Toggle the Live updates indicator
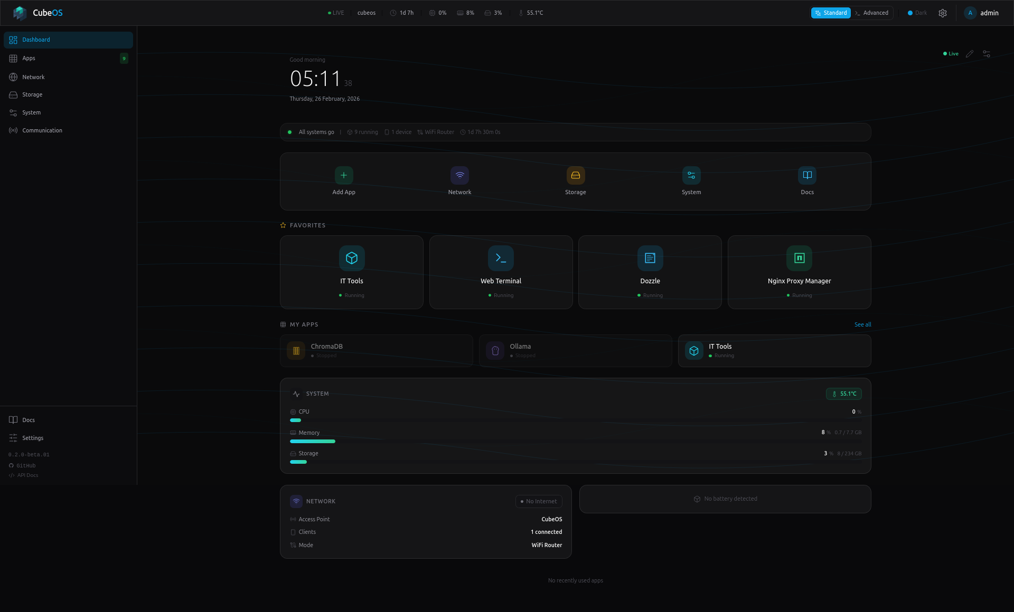The image size is (1014, 612). click(951, 54)
